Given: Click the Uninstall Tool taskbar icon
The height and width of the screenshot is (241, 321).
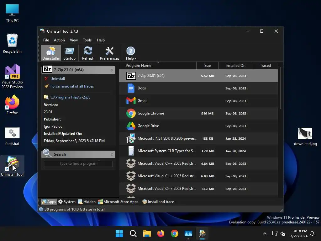Looking at the screenshot, I should [x=202, y=233].
